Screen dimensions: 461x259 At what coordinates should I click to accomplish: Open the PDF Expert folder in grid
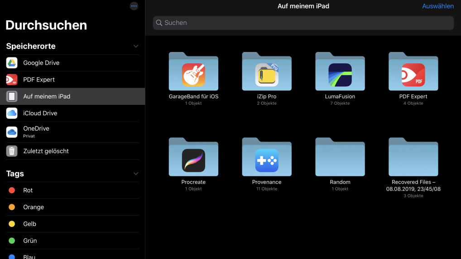[413, 72]
